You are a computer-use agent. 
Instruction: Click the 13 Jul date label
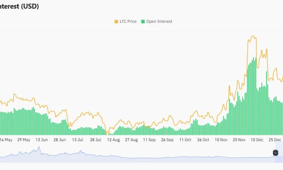78,140
